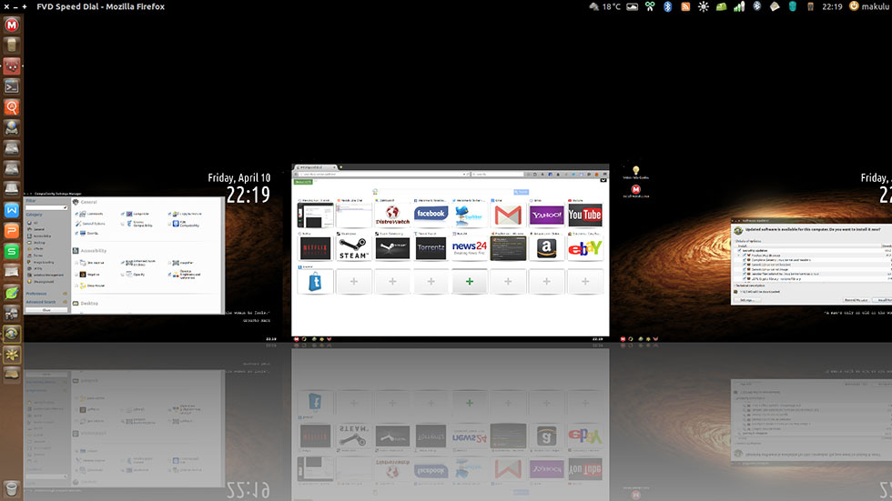Viewport: 892px width, 501px height.
Task: Open the Amazon speed dial thumbnail
Action: pos(546,248)
